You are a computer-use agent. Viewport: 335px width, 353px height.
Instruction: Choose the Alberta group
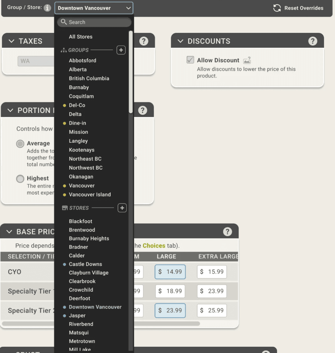[x=78, y=69]
